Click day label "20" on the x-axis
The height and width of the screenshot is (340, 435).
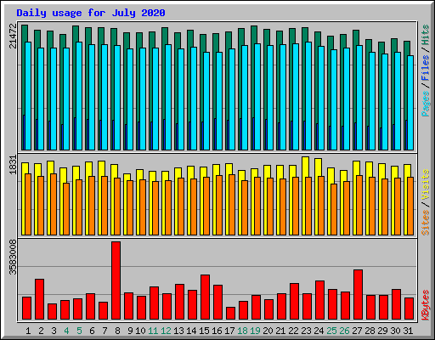coord(268,331)
